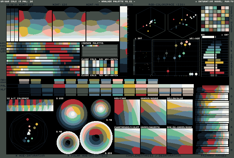
Task: Click the 'CLOSE COLS: 10% BRI-MATCH' label
Action: [x=100, y=59]
